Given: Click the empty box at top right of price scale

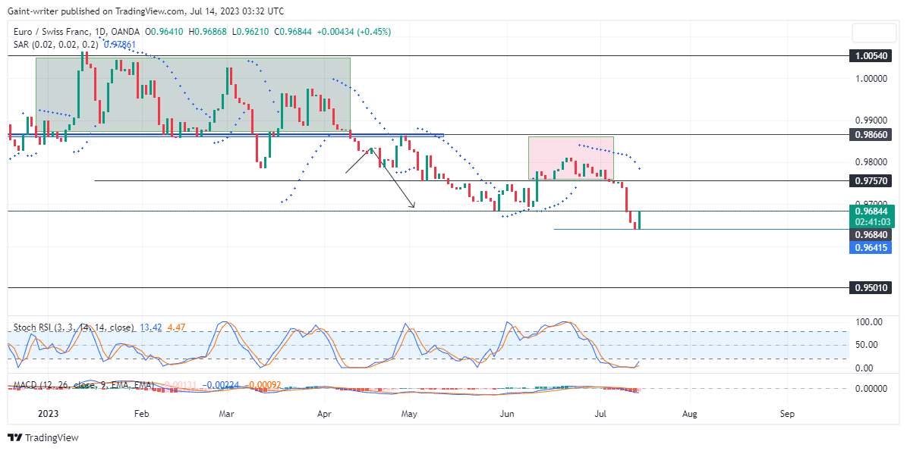Looking at the screenshot, I should coord(874,34).
